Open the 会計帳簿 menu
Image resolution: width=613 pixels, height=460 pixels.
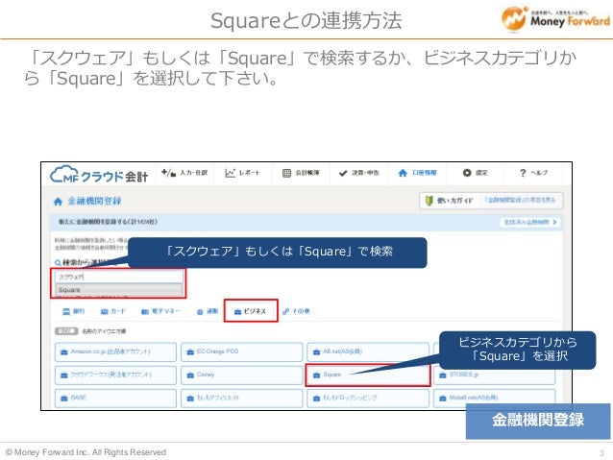[x=301, y=173]
